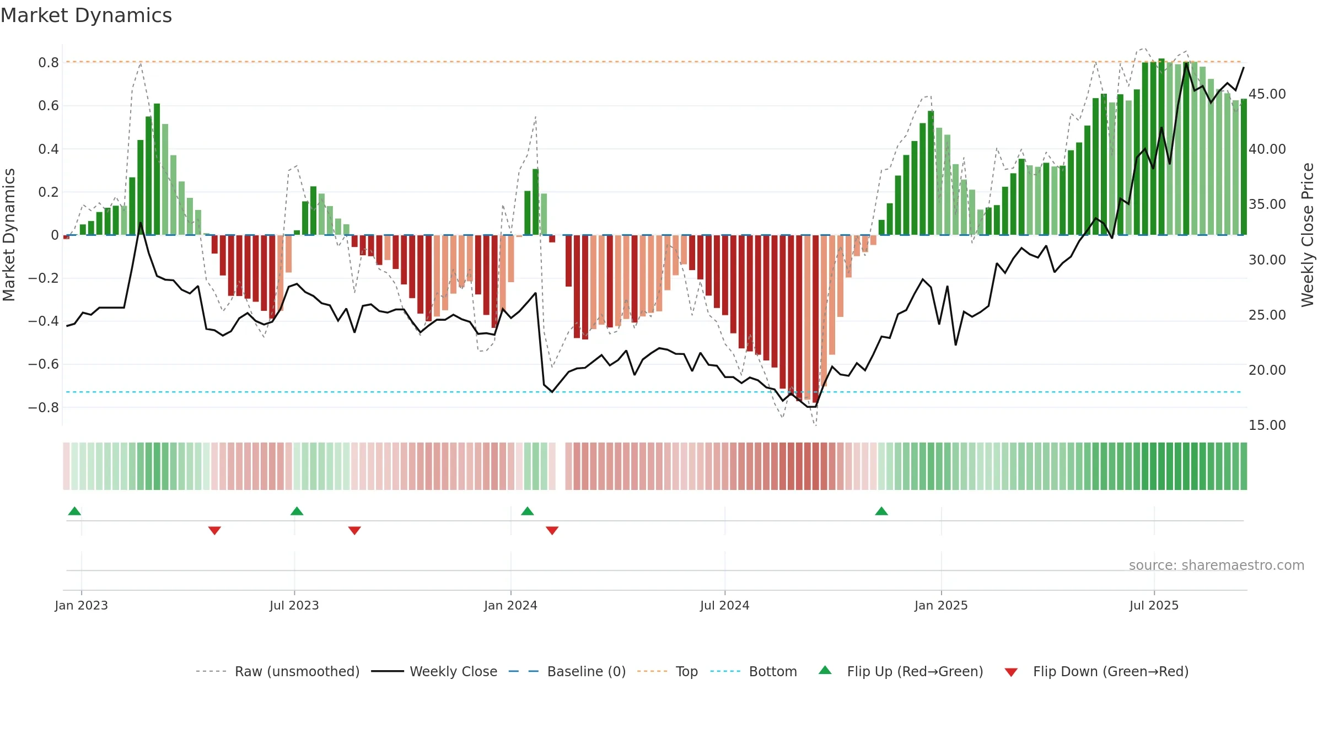Click the Jan 2024 x-axis label
The width and height of the screenshot is (1323, 744).
pyautogui.click(x=511, y=605)
